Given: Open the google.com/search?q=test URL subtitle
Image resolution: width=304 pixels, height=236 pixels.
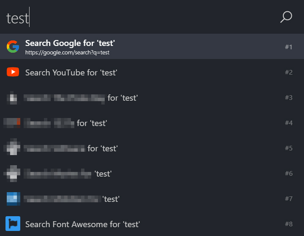Looking at the screenshot, I should pyautogui.click(x=67, y=52).
